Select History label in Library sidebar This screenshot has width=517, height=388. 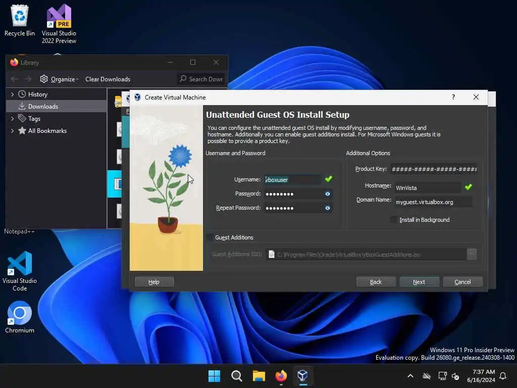[37, 94]
